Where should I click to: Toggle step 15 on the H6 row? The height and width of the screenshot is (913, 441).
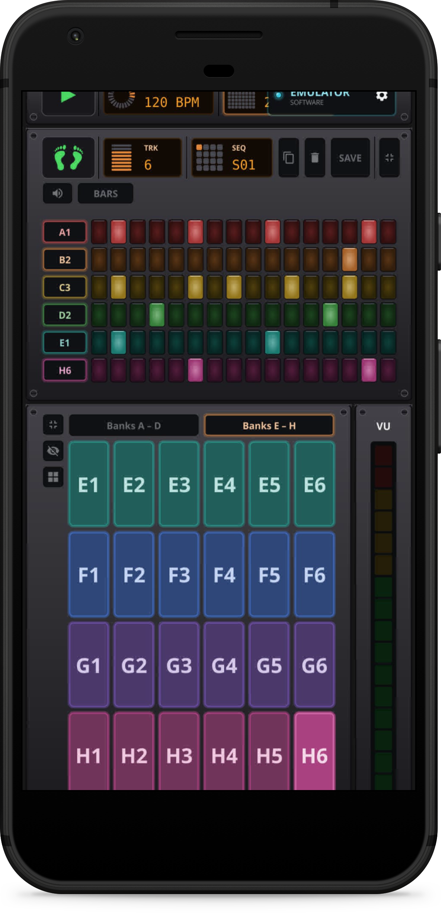click(x=369, y=370)
